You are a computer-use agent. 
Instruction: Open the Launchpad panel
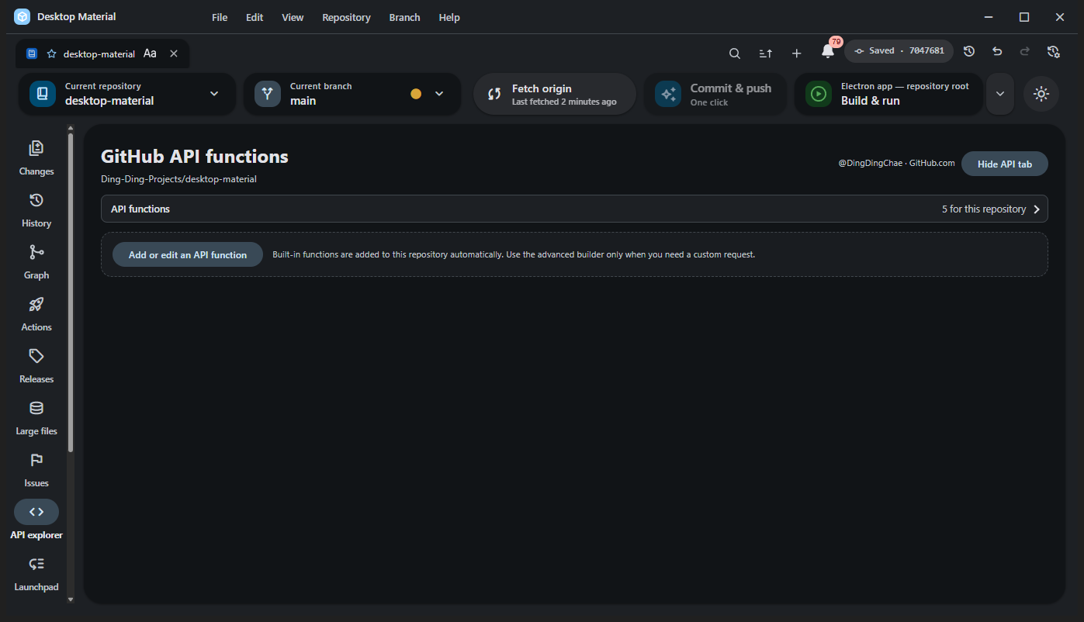pyautogui.click(x=36, y=573)
